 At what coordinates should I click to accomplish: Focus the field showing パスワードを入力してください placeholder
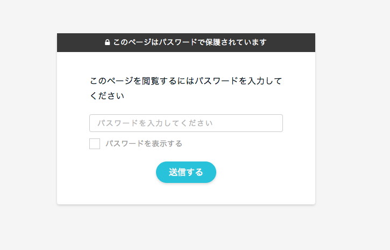(x=186, y=123)
